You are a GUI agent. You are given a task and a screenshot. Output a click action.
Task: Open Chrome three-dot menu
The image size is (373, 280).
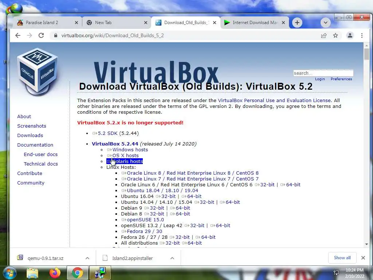[x=362, y=35]
